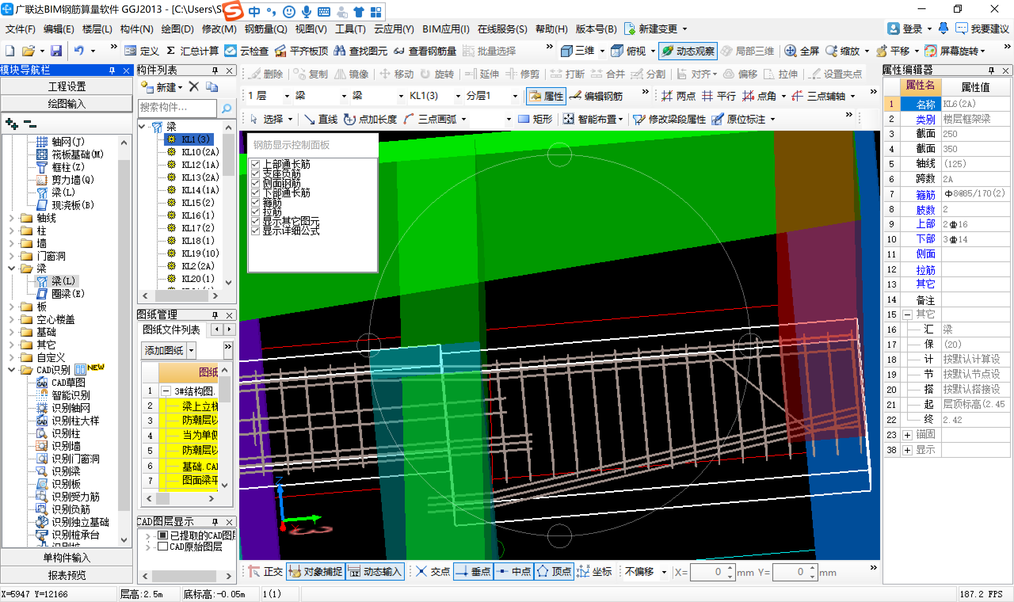The image size is (1014, 602).
Task: Click the 报表预览 button
Action: pos(67,575)
